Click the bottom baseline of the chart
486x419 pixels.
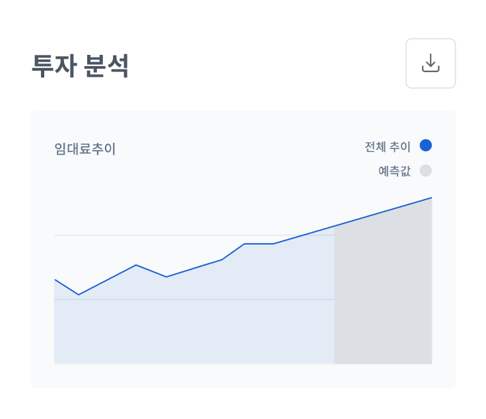pyautogui.click(x=198, y=363)
